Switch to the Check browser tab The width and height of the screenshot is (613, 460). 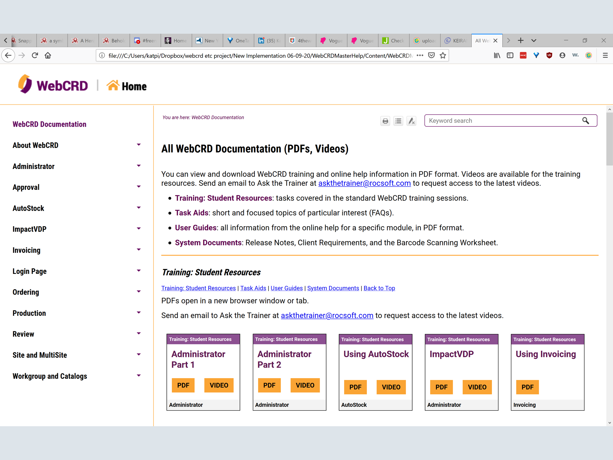[394, 40]
